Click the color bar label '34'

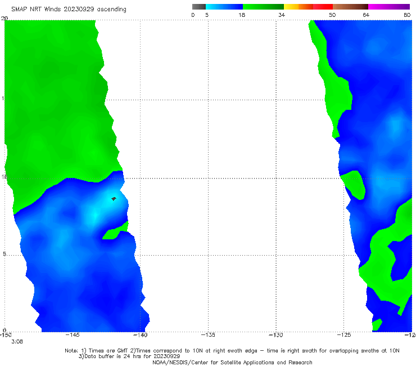[282, 15]
